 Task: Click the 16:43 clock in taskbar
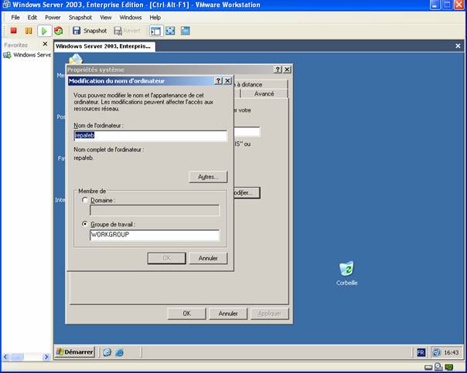[x=452, y=352]
